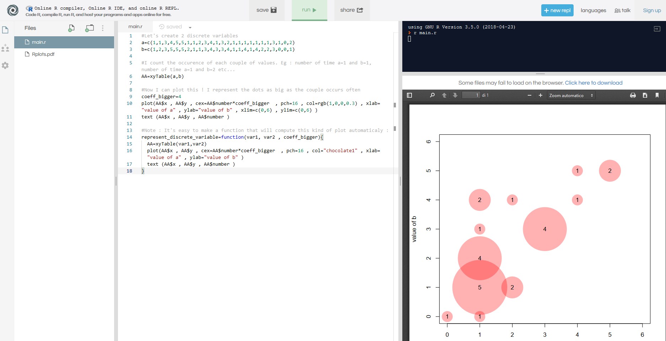Image resolution: width=666 pixels, height=341 pixels.
Task: Open main.r in the file tree
Action: (64, 42)
